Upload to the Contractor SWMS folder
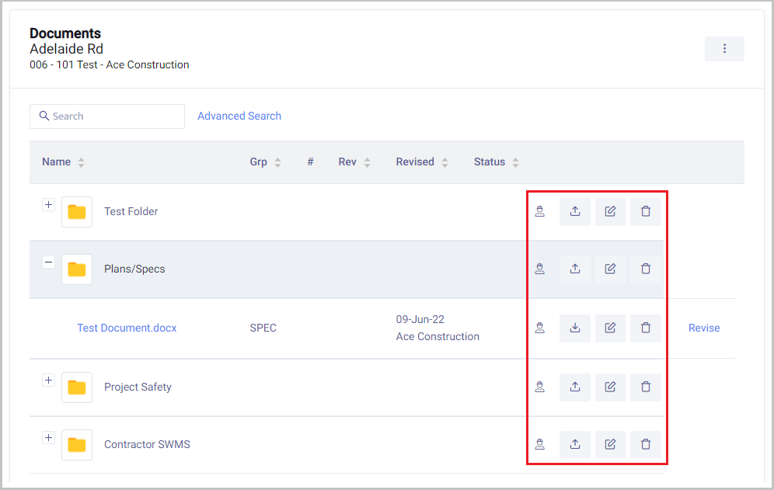This screenshot has width=774, height=490. click(x=575, y=444)
